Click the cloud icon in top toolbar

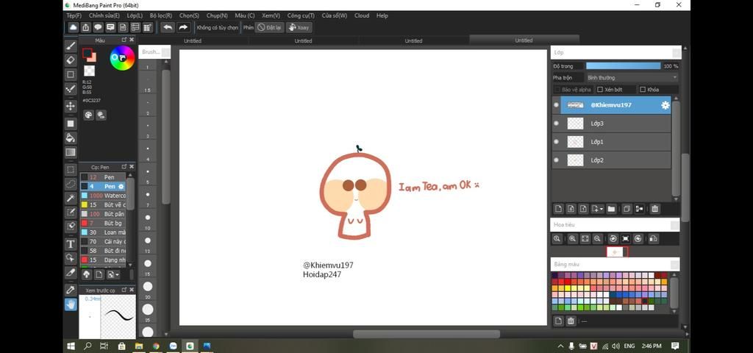[x=73, y=27]
